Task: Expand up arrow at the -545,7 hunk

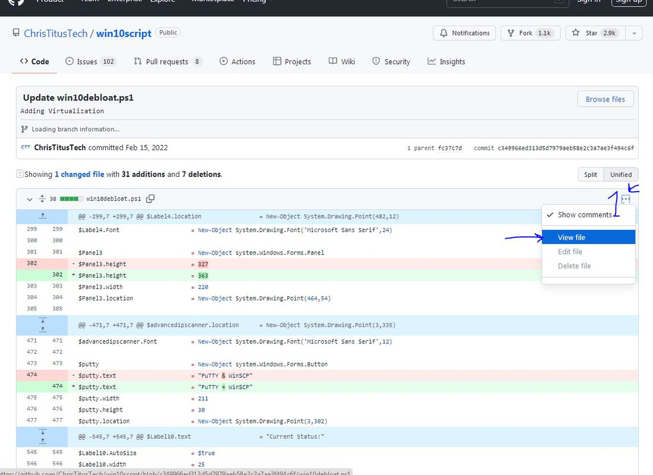Action: [43, 441]
